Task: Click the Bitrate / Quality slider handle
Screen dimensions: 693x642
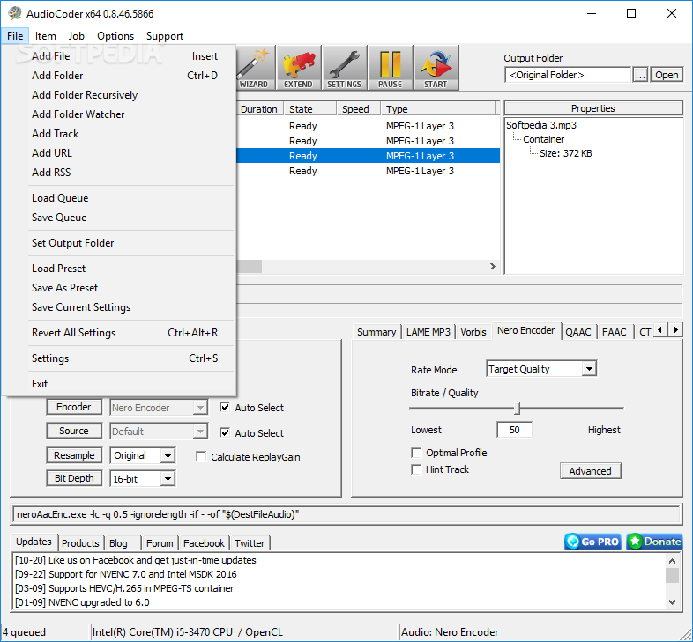Action: (x=518, y=409)
